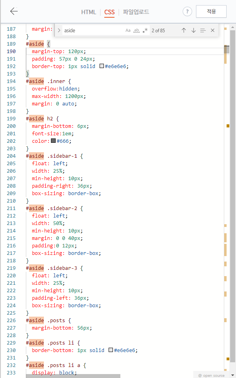Image resolution: width=236 pixels, height=378 pixels.
Task: Click the '#aside .posts li a {' selector
Action: [56, 365]
